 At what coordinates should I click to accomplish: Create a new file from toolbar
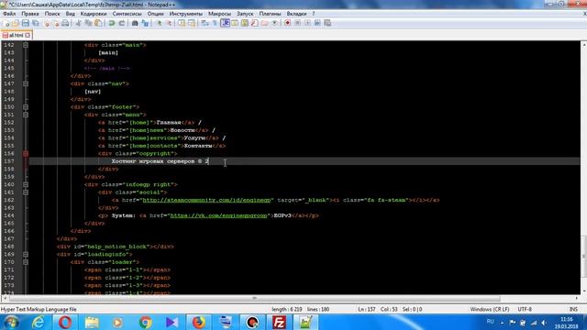pos(6,23)
